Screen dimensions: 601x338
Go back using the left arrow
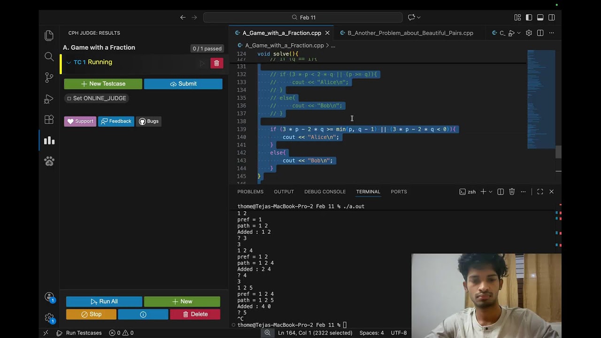[x=183, y=17]
